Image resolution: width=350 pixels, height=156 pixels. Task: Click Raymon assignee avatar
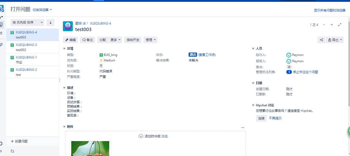289,55
